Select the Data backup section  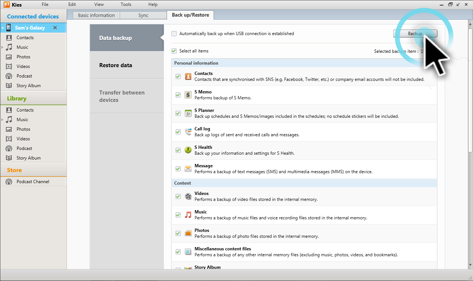point(127,38)
